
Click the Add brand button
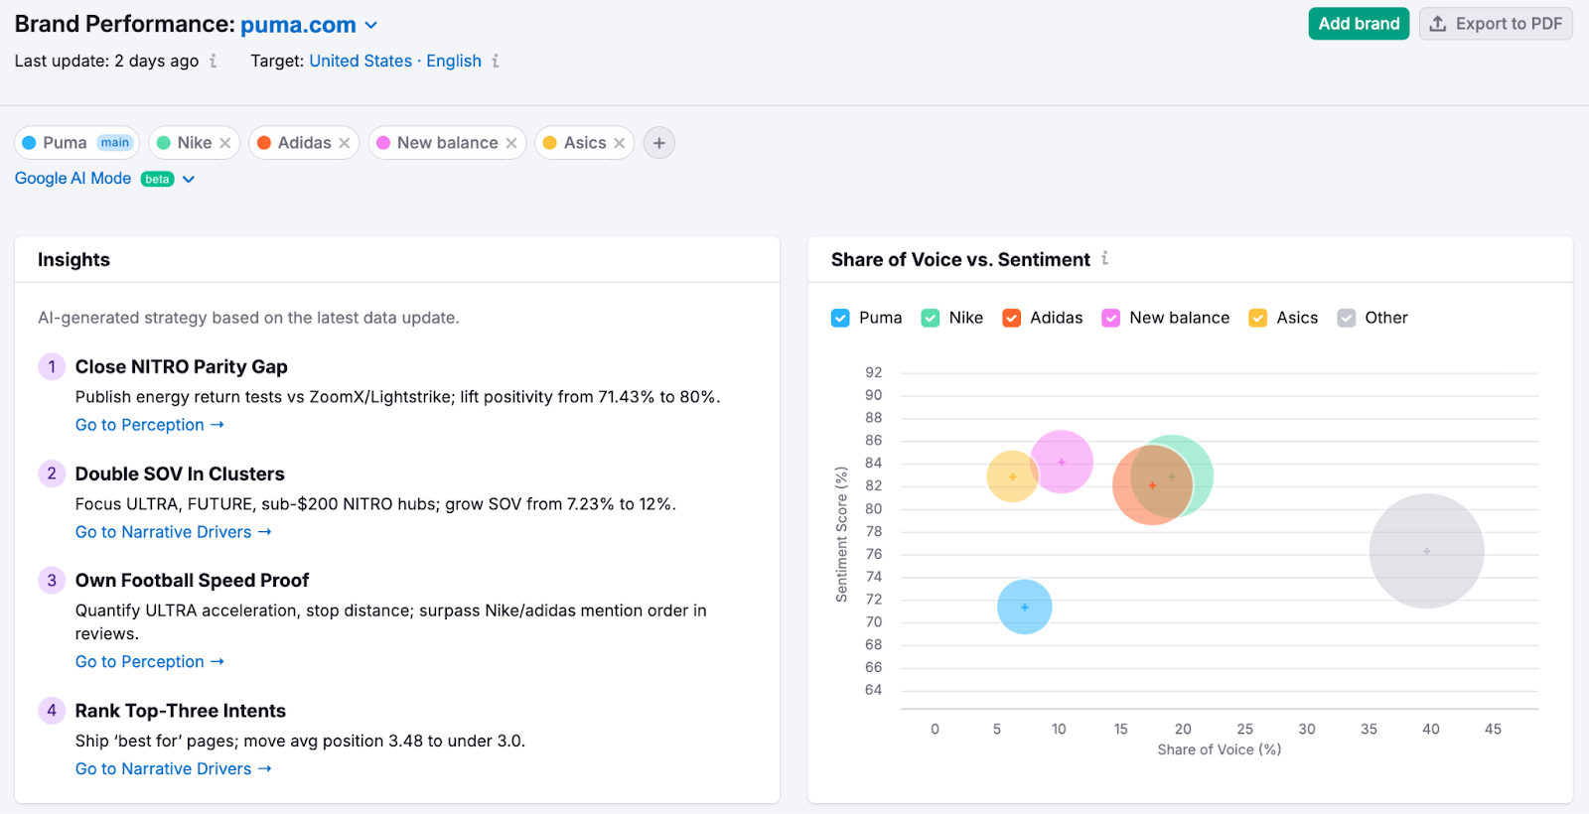tap(1358, 24)
